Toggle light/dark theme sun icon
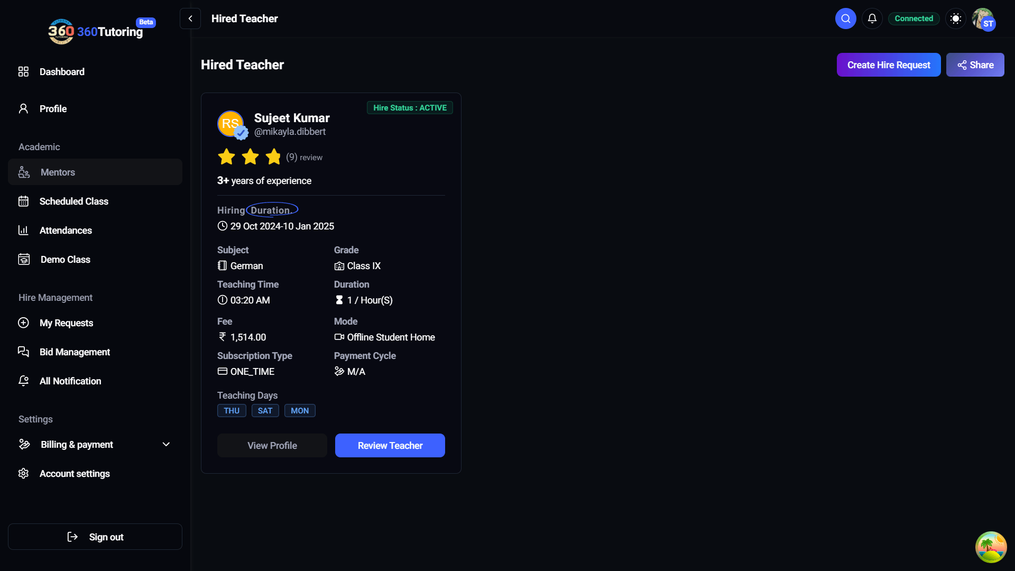 (x=955, y=19)
